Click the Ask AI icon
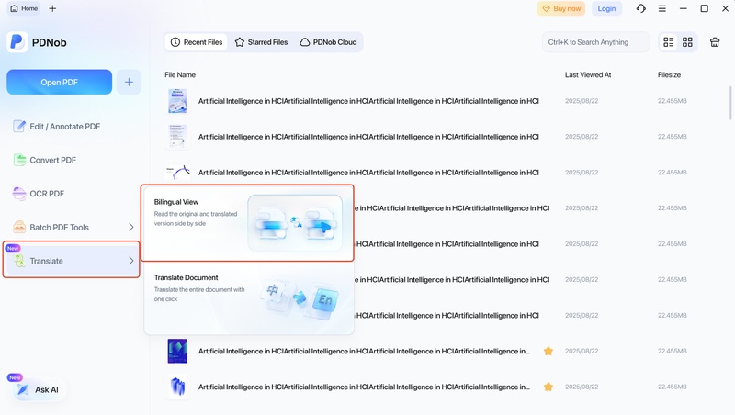 23,389
